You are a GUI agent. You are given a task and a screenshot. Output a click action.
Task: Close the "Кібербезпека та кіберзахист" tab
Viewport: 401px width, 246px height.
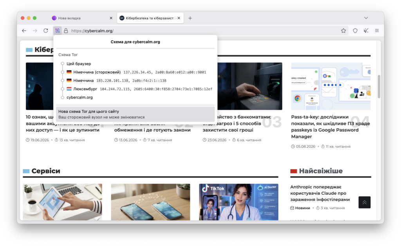(x=179, y=18)
